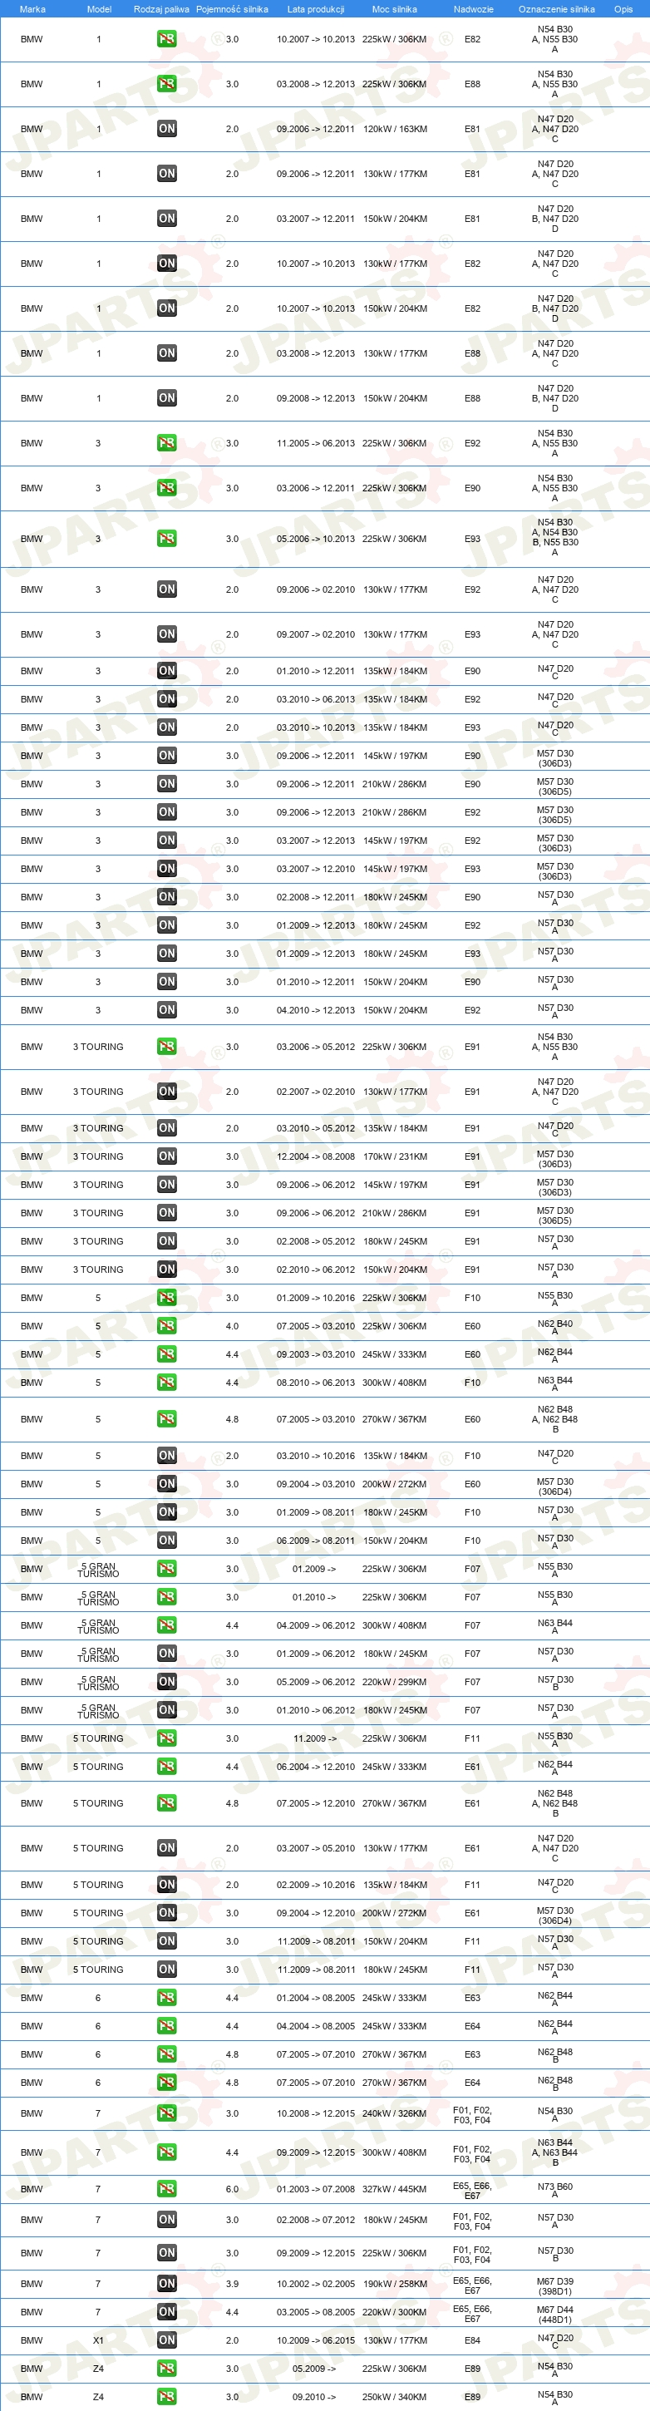Image resolution: width=650 pixels, height=2411 pixels.
Task: Select the 10.2002 -> 02.2005 production years cell
Action: click(315, 2284)
